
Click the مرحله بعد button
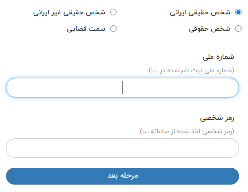(123, 176)
